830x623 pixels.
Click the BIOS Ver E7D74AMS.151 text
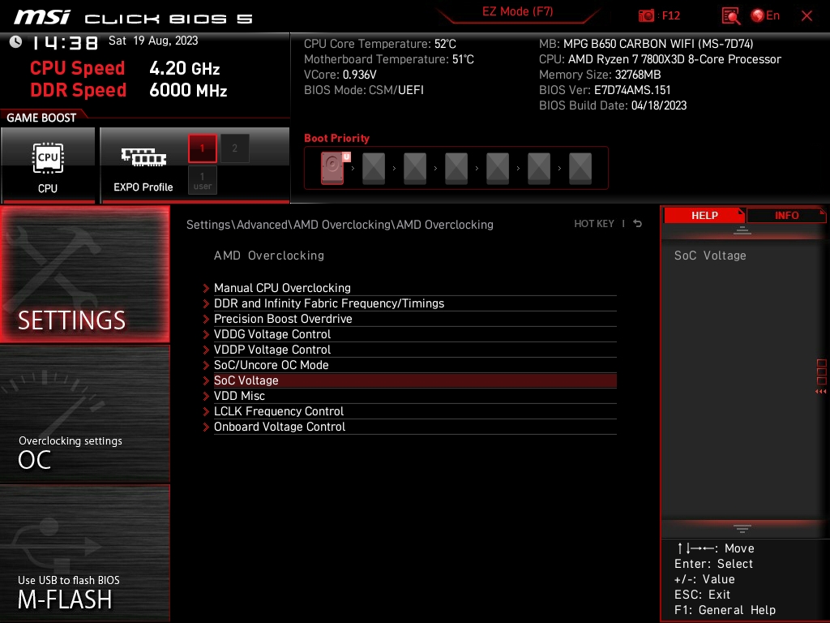click(605, 90)
